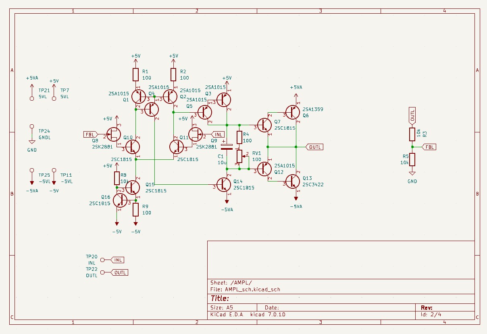Screen dimensions: 487x334
Task: Pick the R9 resistor symbol
Action: tap(136, 210)
